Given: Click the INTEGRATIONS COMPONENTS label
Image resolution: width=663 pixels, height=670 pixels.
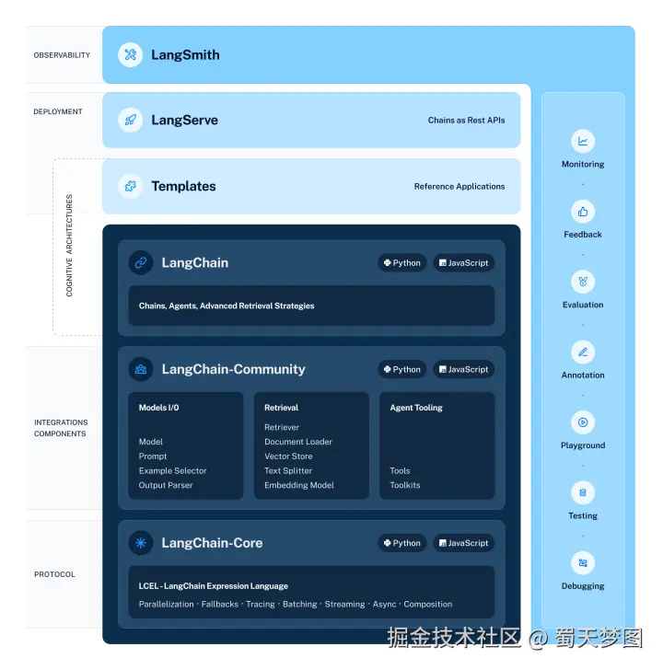Looking at the screenshot, I should click(61, 428).
